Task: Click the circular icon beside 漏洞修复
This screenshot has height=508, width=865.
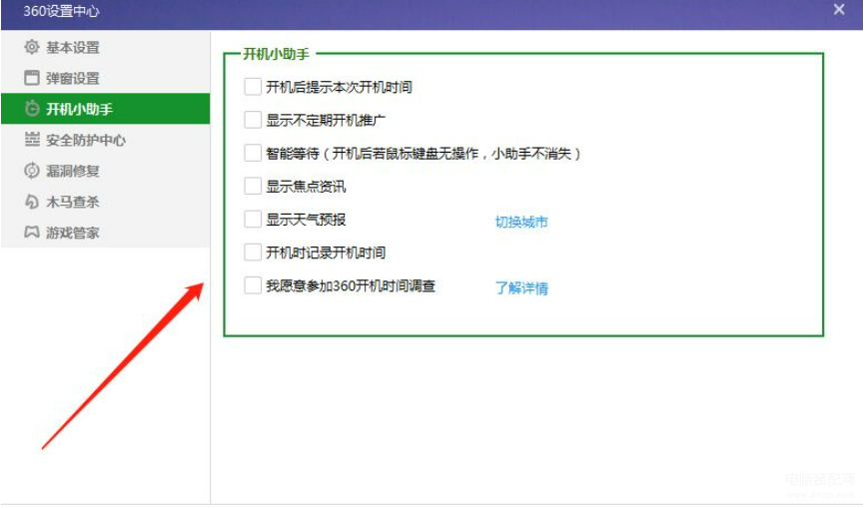Action: 32,171
